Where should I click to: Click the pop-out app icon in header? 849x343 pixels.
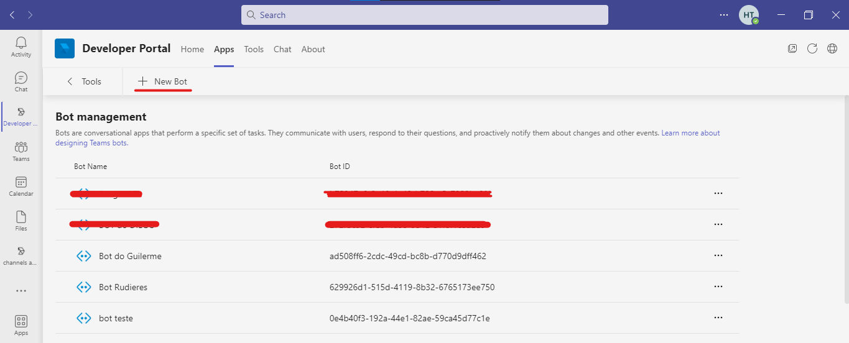pos(792,49)
